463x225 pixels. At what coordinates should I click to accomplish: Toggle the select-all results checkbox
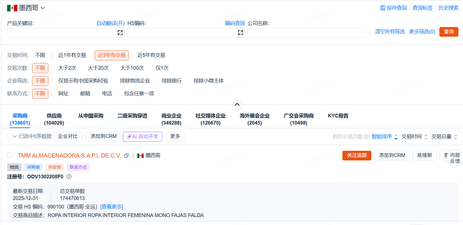click(x=9, y=136)
